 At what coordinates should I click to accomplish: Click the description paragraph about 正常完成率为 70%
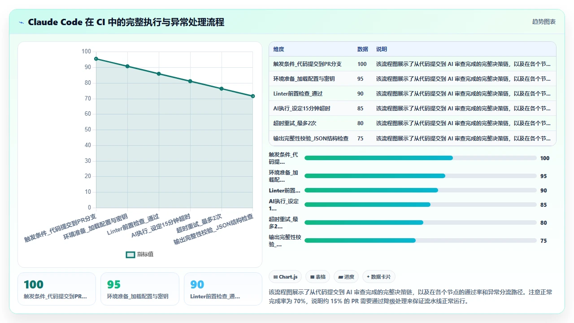click(410, 297)
